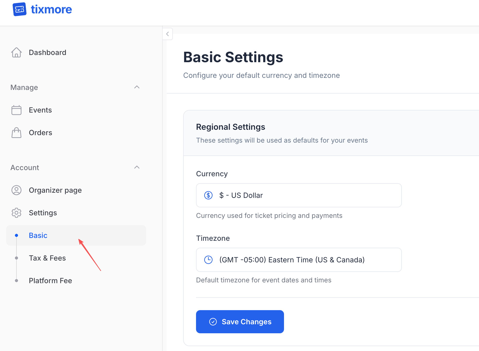Open the Orders page link
Viewport: 479px width, 351px height.
tap(40, 132)
